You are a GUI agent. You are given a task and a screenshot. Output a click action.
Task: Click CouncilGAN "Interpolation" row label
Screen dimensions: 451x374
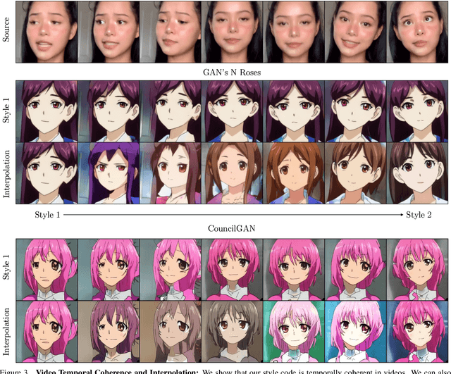6,332
